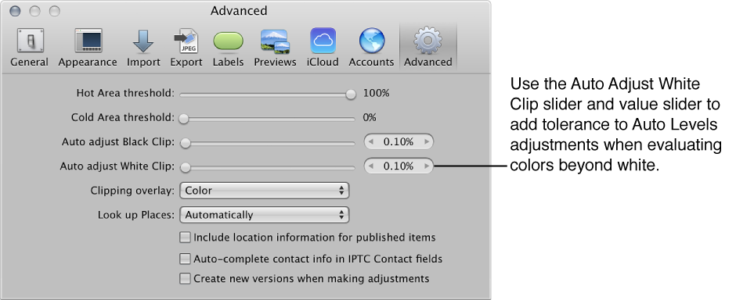Open the Accounts preferences pane

click(371, 48)
